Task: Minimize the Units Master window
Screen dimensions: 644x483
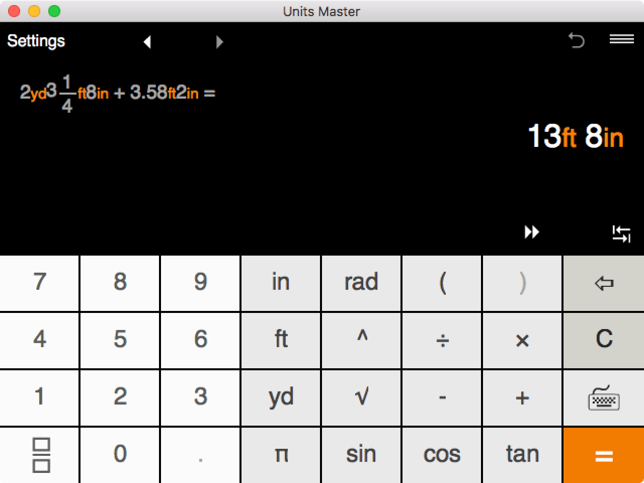Action: click(x=34, y=11)
